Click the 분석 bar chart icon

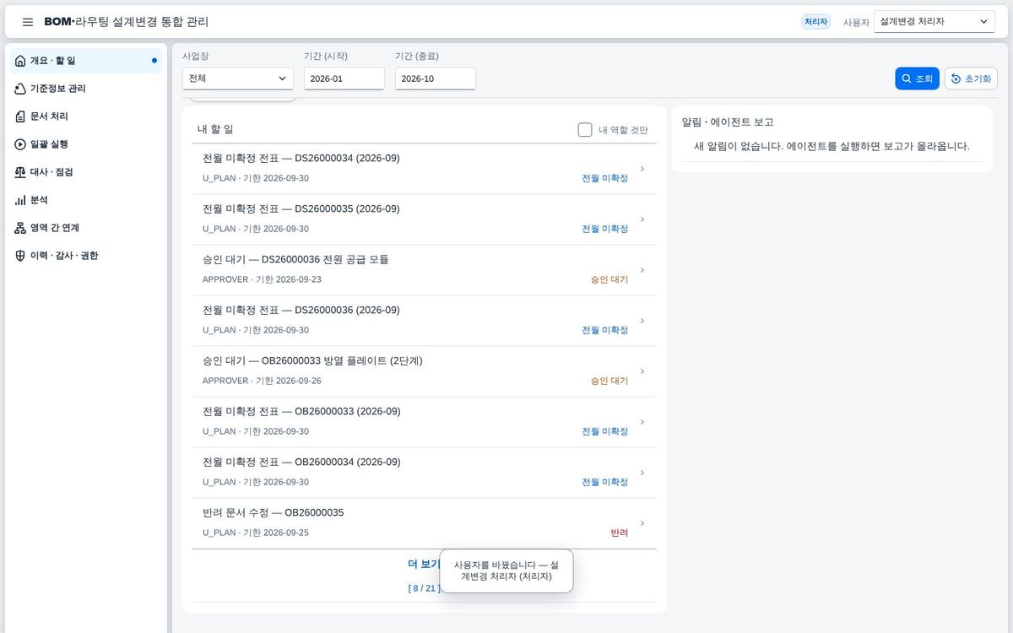pos(20,200)
